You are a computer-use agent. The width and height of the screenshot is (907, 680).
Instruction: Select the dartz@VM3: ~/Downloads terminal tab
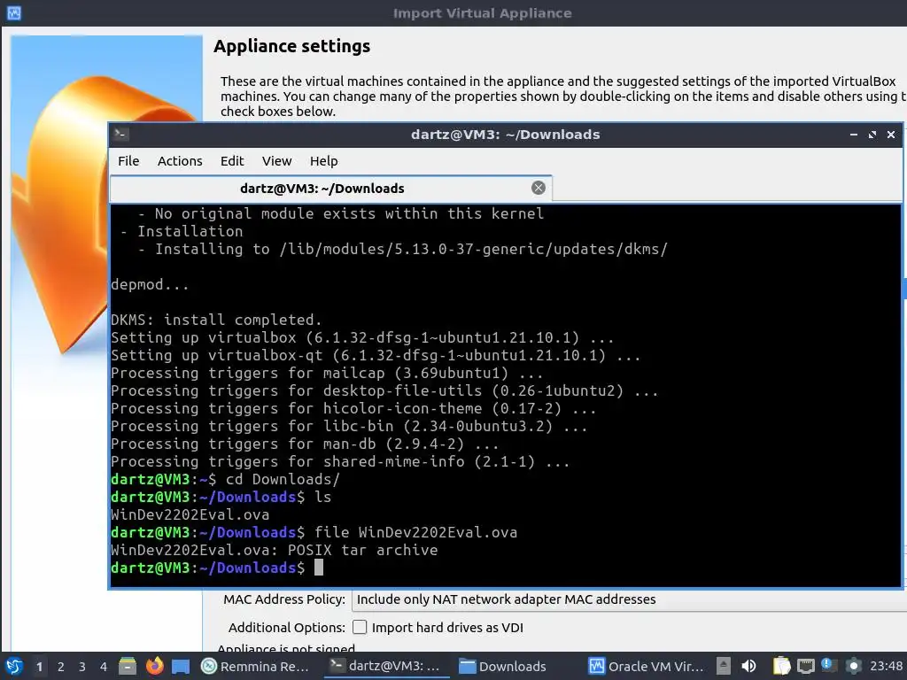[331, 189]
